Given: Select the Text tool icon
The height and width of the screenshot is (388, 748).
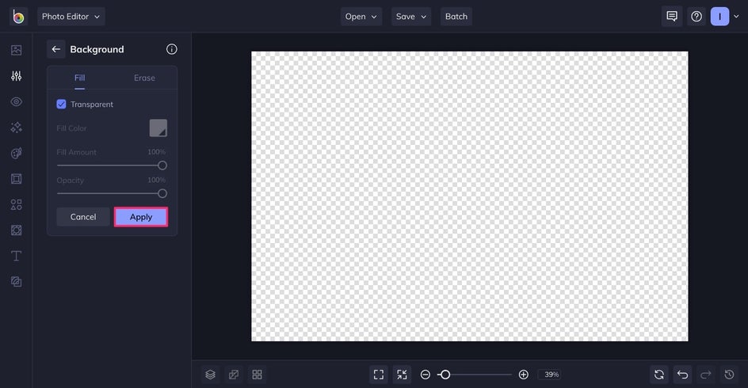Looking at the screenshot, I should click(16, 256).
